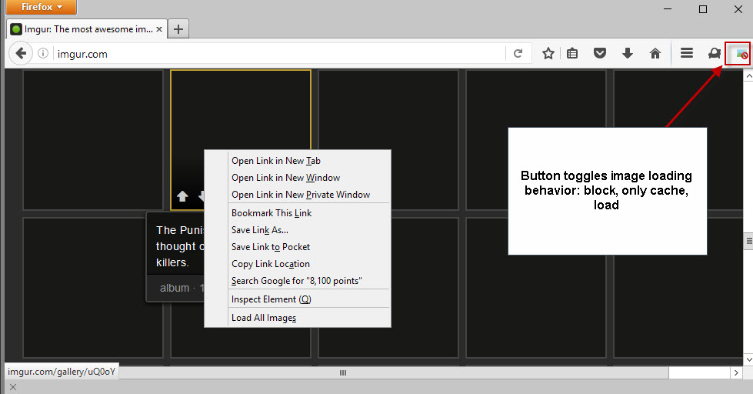Image resolution: width=753 pixels, height=394 pixels.
Task: Upvote the highlighted gallery post
Action: click(182, 196)
